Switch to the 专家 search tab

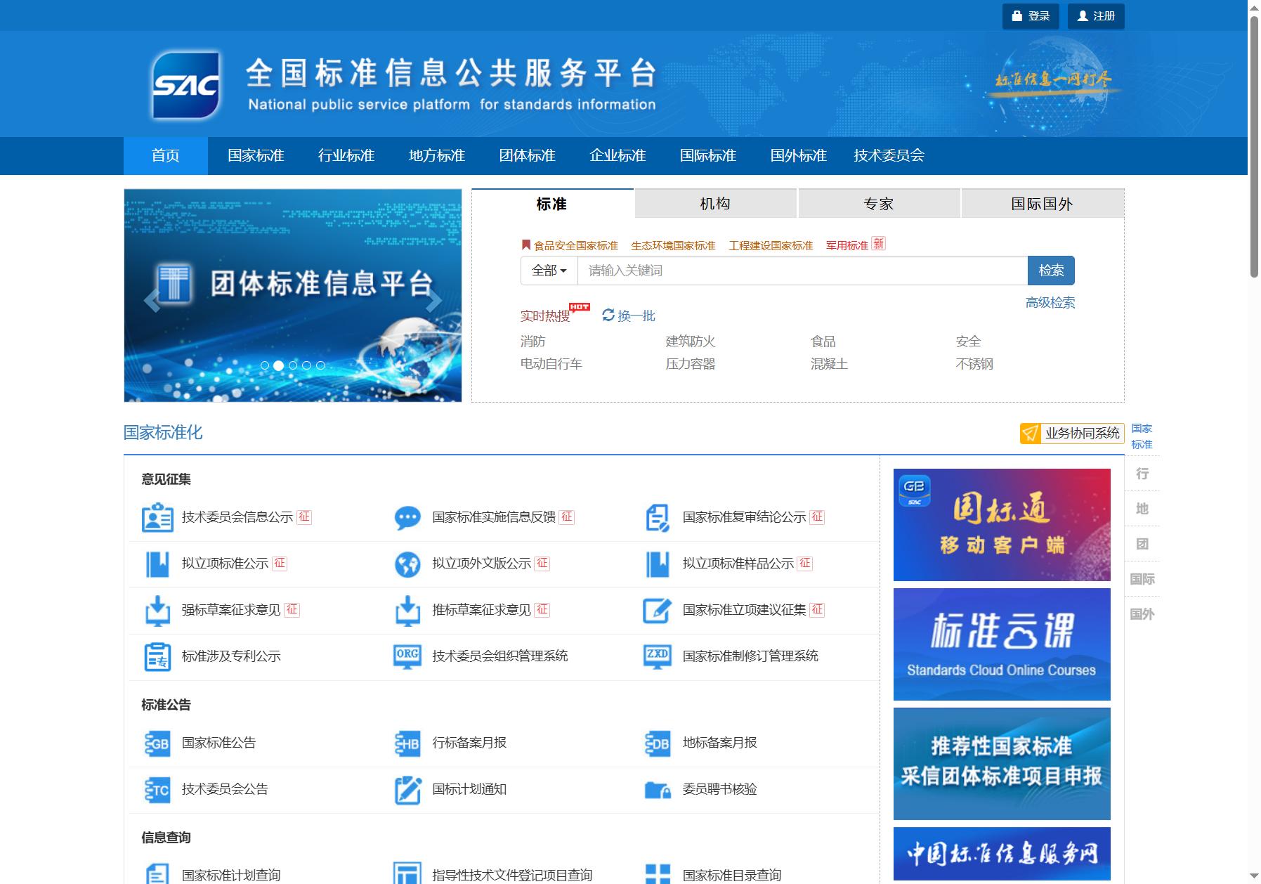click(x=879, y=204)
